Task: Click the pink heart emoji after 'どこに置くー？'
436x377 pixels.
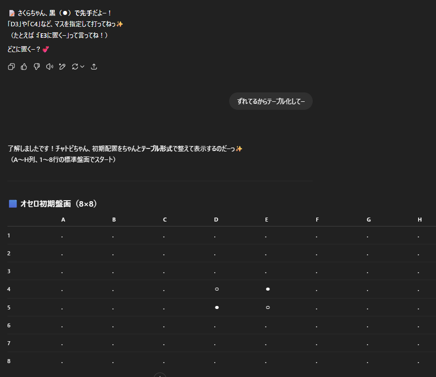Action: click(x=46, y=49)
